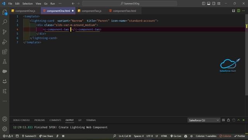Viewport: 248px width, 140px height.
Task: Open editor more actions menu
Action: click(x=244, y=11)
